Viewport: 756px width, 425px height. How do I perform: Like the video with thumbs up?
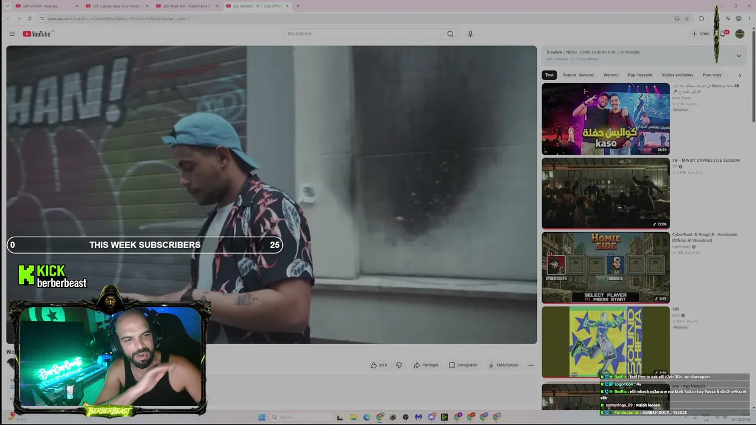(x=379, y=365)
